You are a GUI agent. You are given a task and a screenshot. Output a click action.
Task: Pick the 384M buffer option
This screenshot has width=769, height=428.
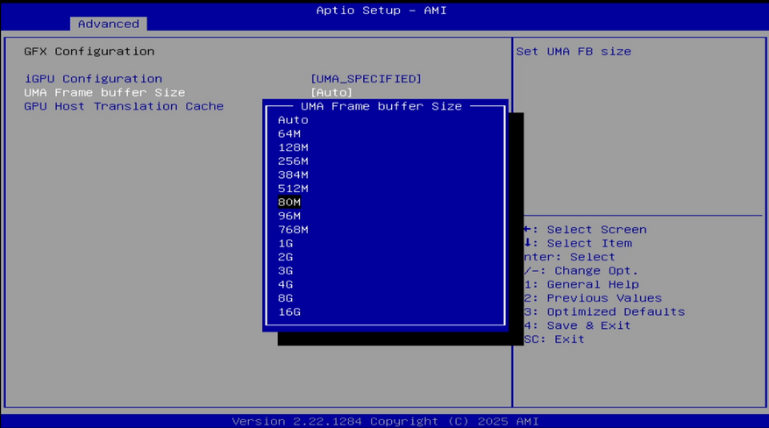pos(293,175)
